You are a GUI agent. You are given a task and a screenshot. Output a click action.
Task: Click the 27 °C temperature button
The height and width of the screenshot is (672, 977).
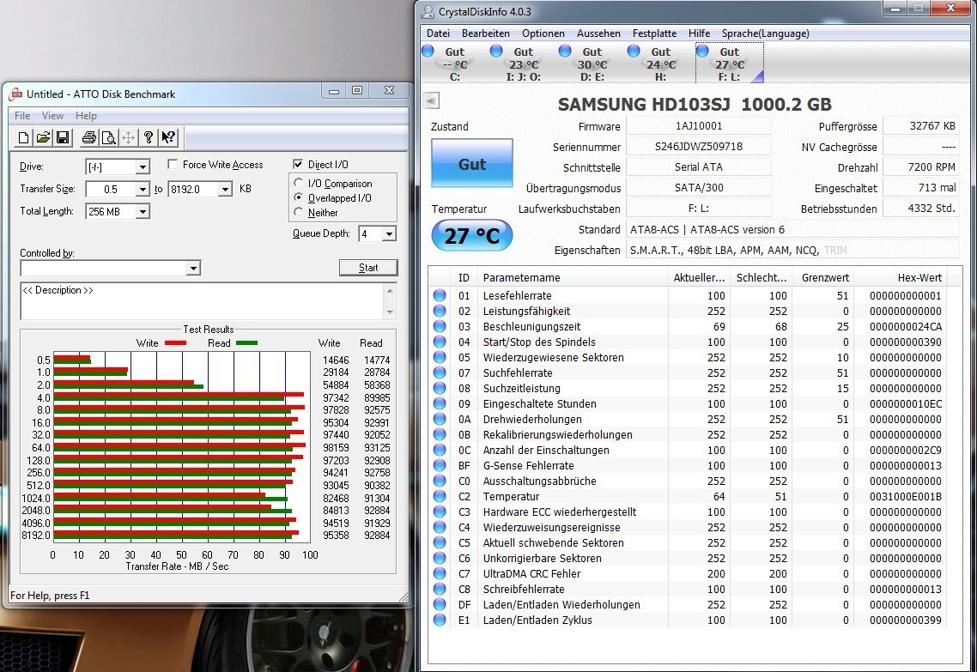pyautogui.click(x=472, y=235)
